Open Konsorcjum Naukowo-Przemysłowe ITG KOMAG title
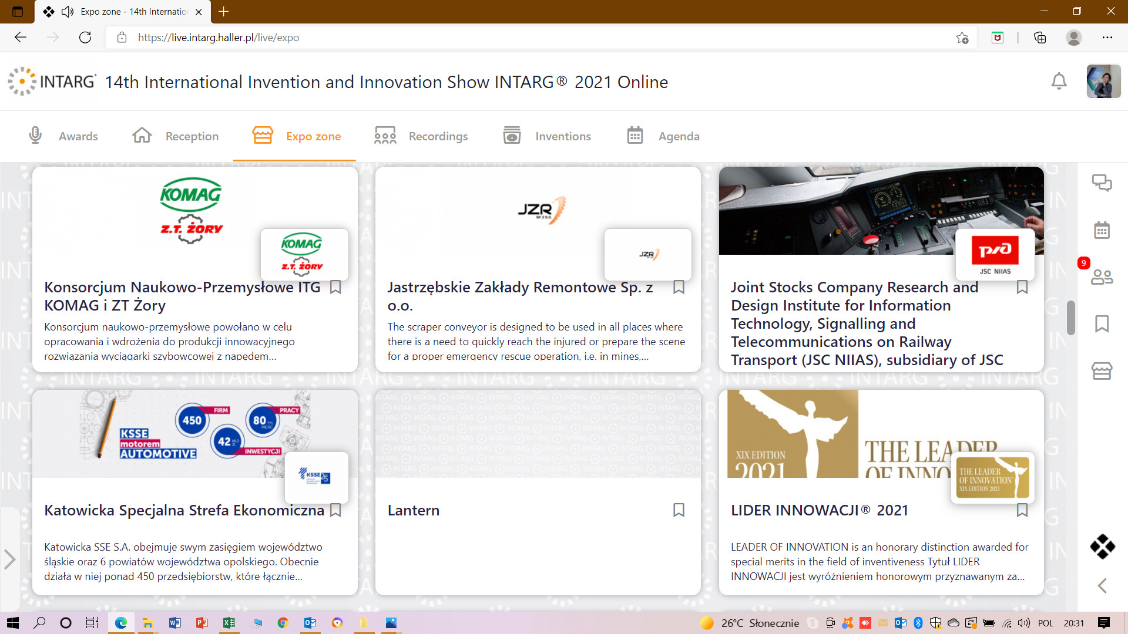 (182, 296)
